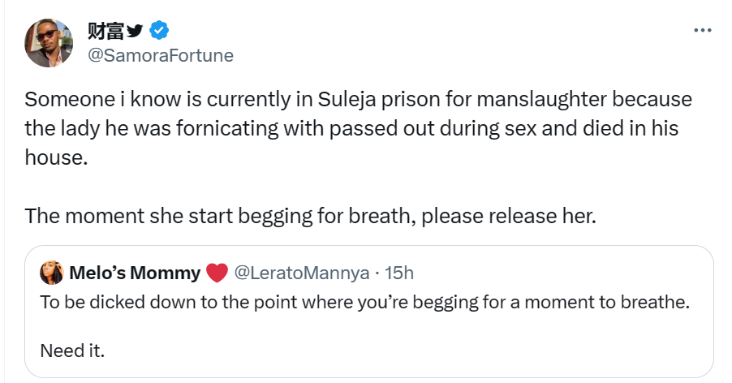Screen dimensions: 732x383
Task: Click the first paragraph of the main tweet
Action: tap(357, 129)
